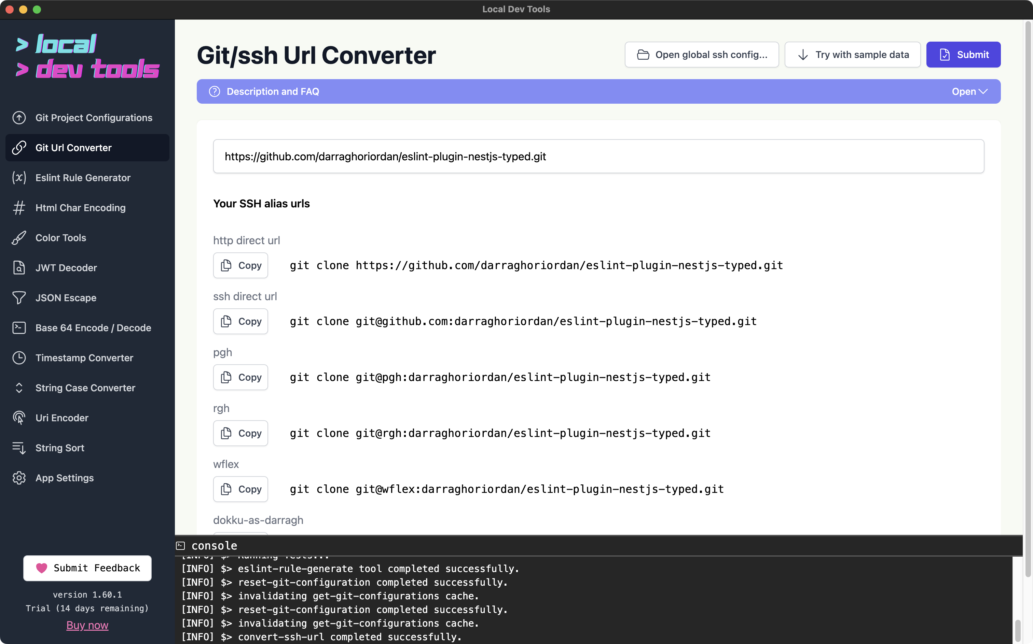Copy the wflex alias clone command
The width and height of the screenshot is (1033, 644).
coord(240,489)
